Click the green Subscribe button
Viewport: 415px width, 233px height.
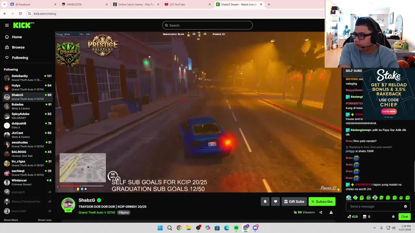[322, 202]
